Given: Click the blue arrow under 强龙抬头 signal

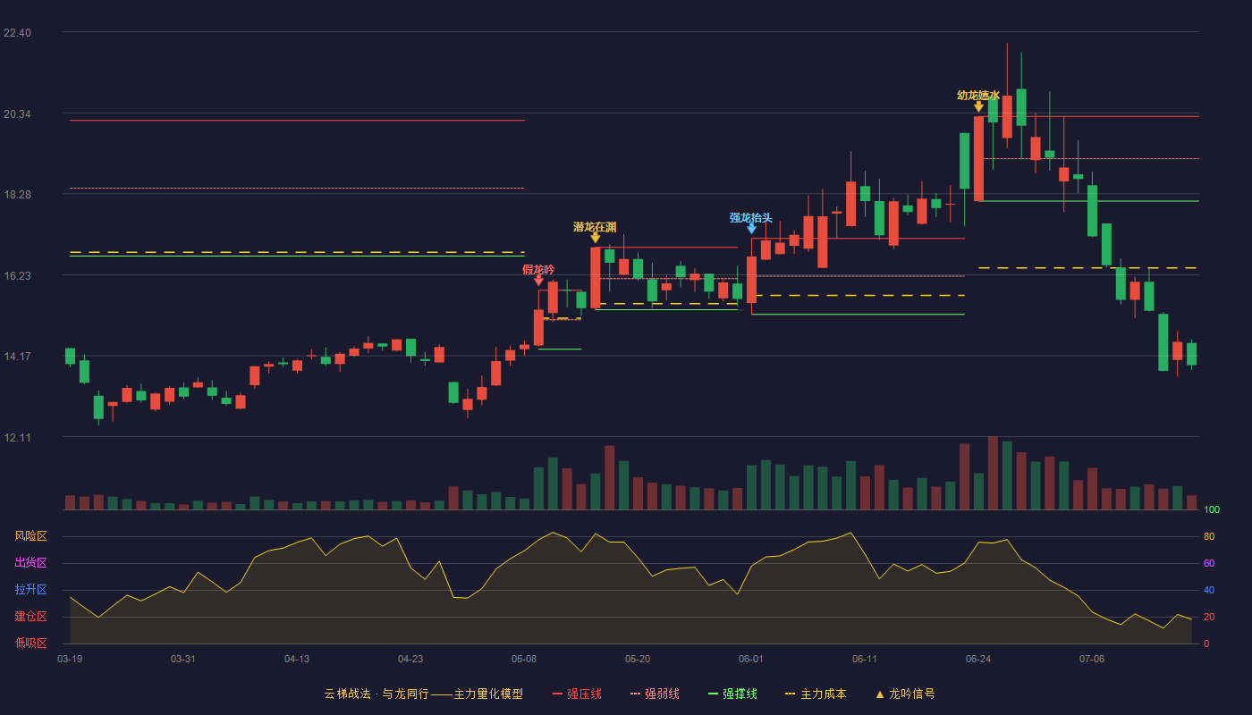Looking at the screenshot, I should pos(751,229).
